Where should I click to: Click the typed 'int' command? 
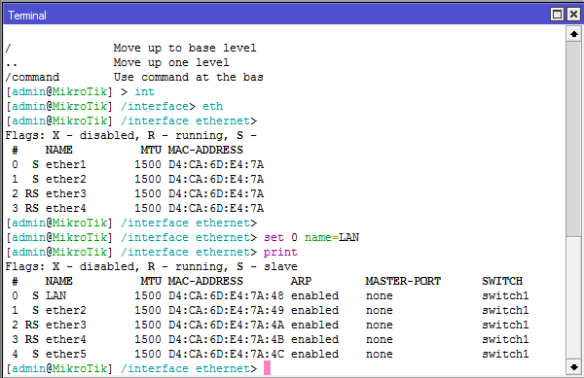144,91
